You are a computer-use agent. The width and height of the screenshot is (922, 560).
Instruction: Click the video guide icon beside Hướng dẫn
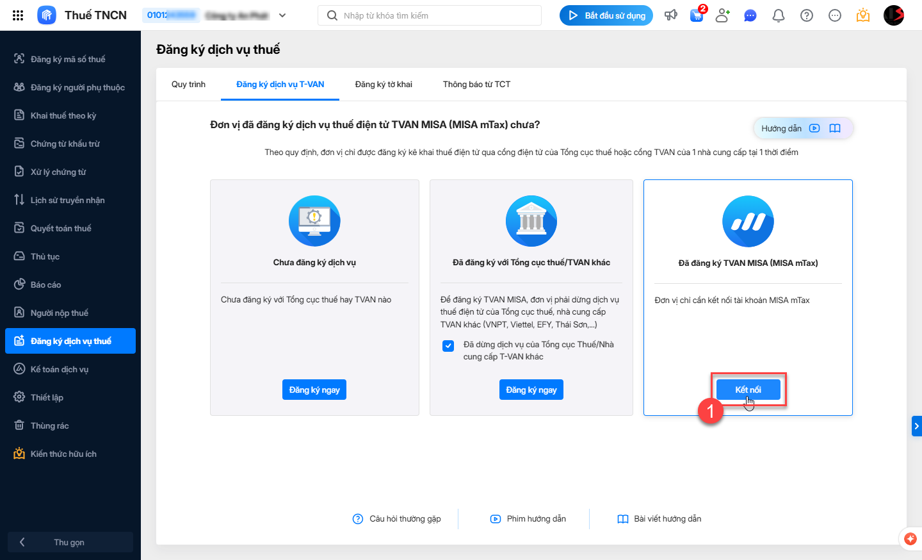(x=814, y=128)
